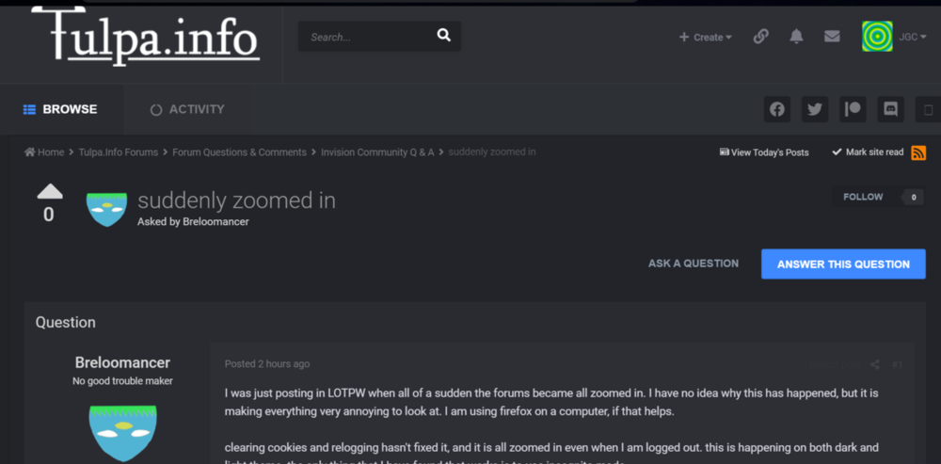Mark site read with the checkmark

868,152
